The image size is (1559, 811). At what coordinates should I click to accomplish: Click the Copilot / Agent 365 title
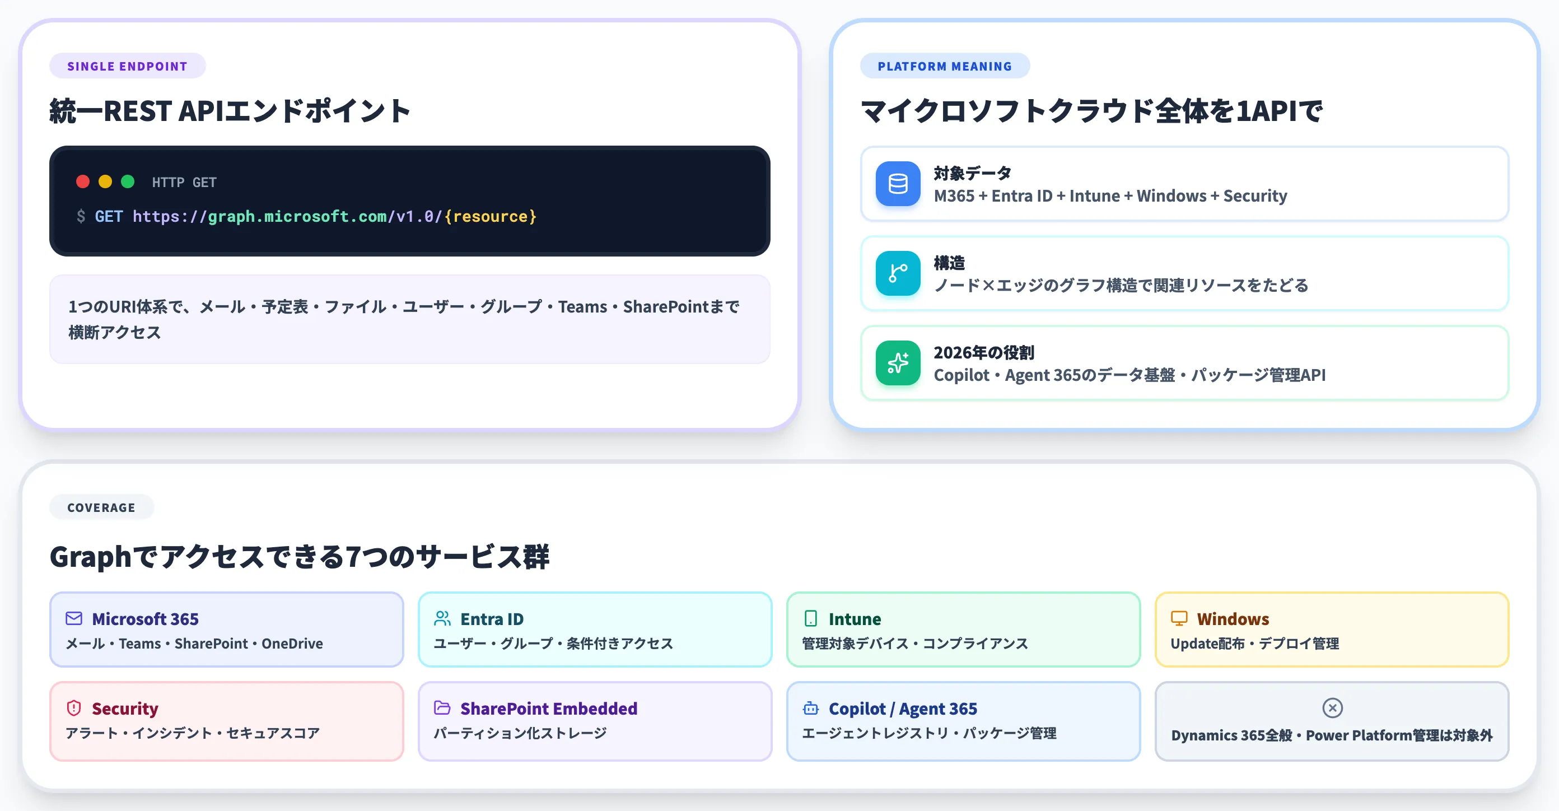coord(903,708)
